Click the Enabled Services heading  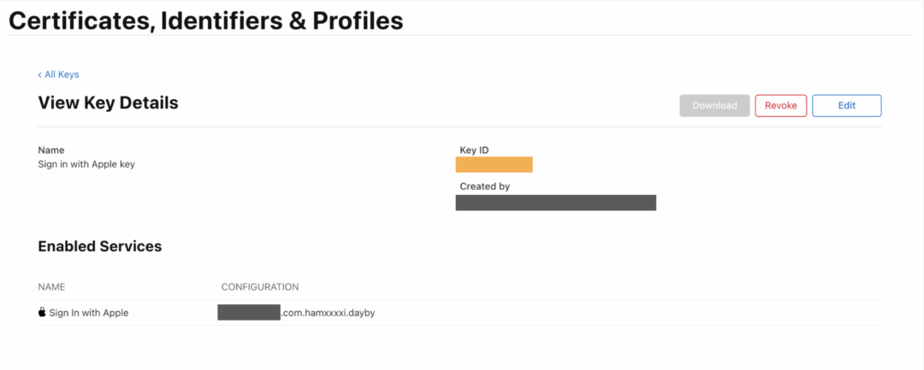(x=99, y=246)
